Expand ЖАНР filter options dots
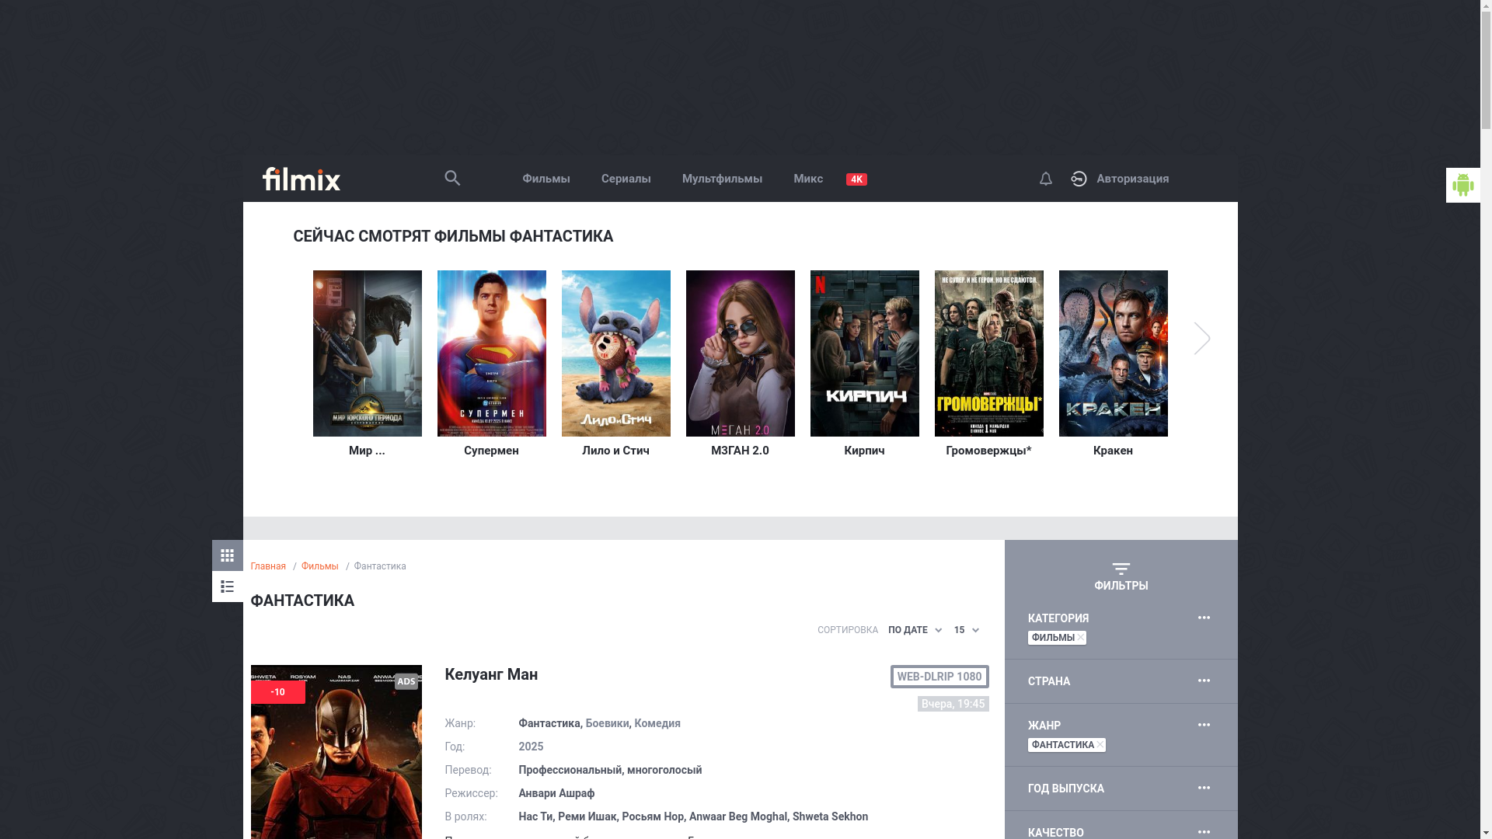 [1204, 725]
